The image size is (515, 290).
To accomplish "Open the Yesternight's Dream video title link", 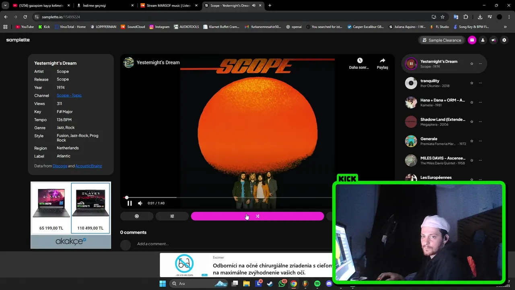I will point(158,62).
